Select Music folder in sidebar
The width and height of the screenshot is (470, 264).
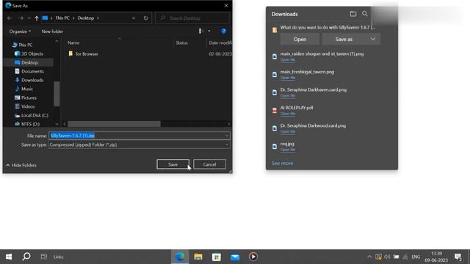[x=26, y=89]
